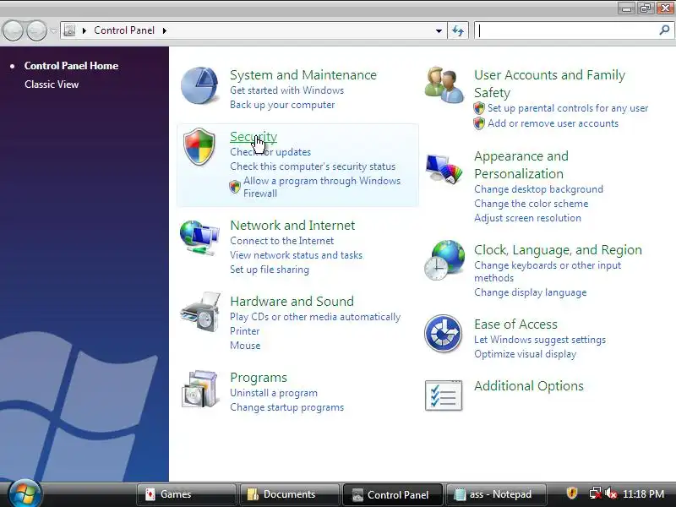
Task: Open the Ease of Access icon
Action: coord(443,333)
